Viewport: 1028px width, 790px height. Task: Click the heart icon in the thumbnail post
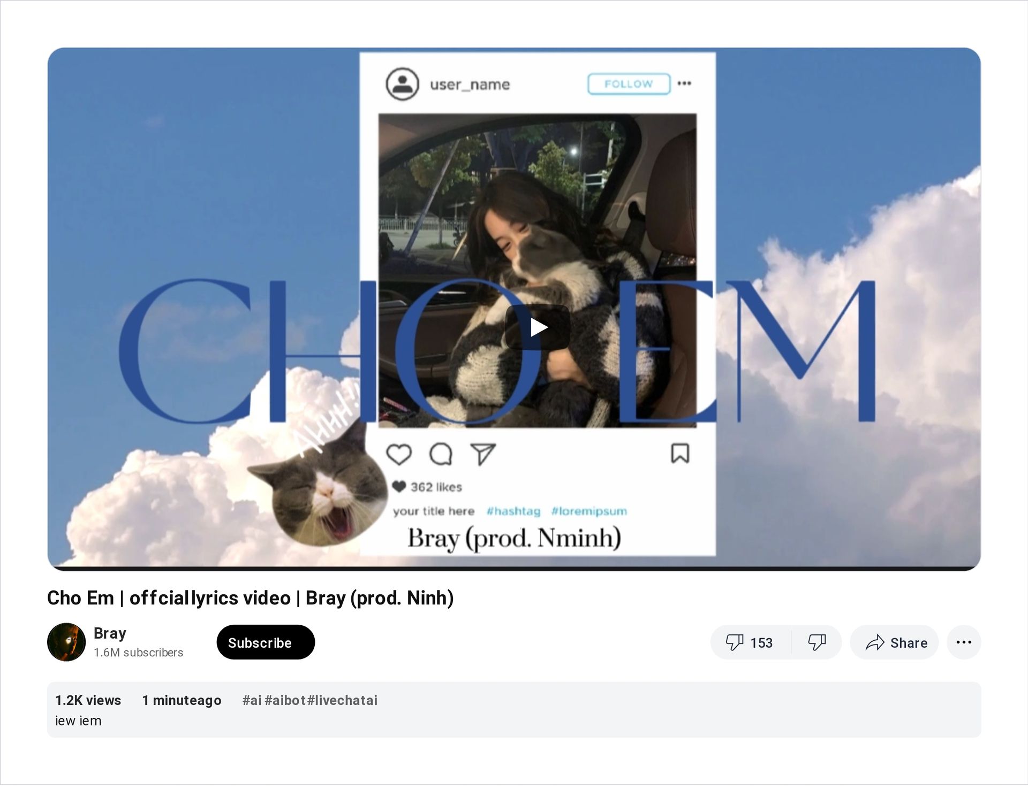pyautogui.click(x=399, y=455)
